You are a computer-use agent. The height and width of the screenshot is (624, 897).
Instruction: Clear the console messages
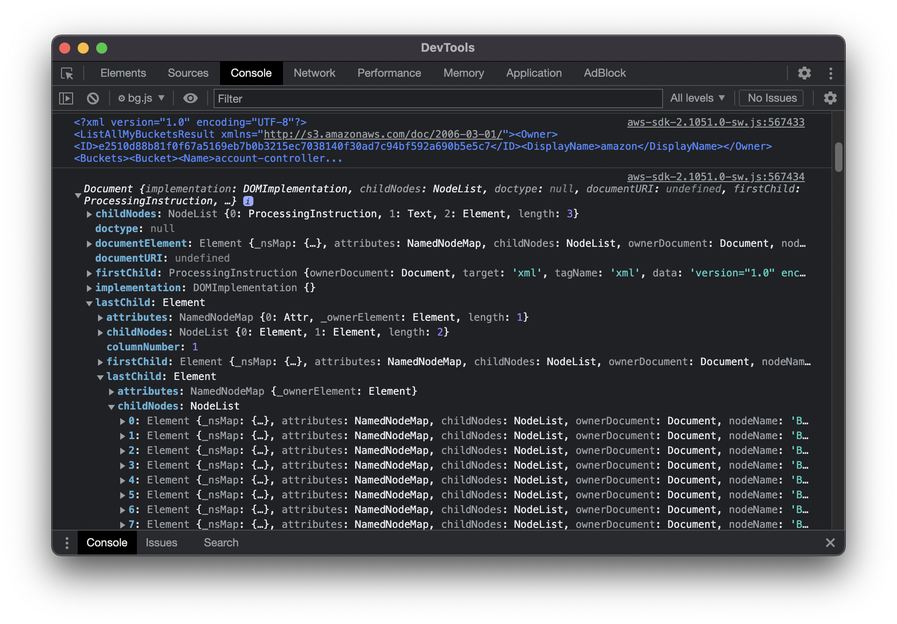(93, 98)
